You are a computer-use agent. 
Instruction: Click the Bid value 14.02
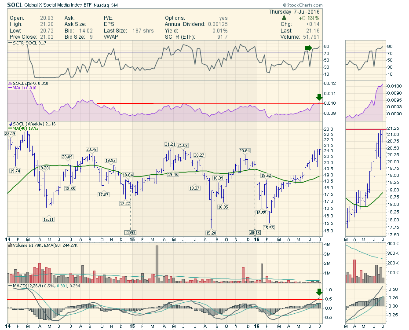(86, 30)
